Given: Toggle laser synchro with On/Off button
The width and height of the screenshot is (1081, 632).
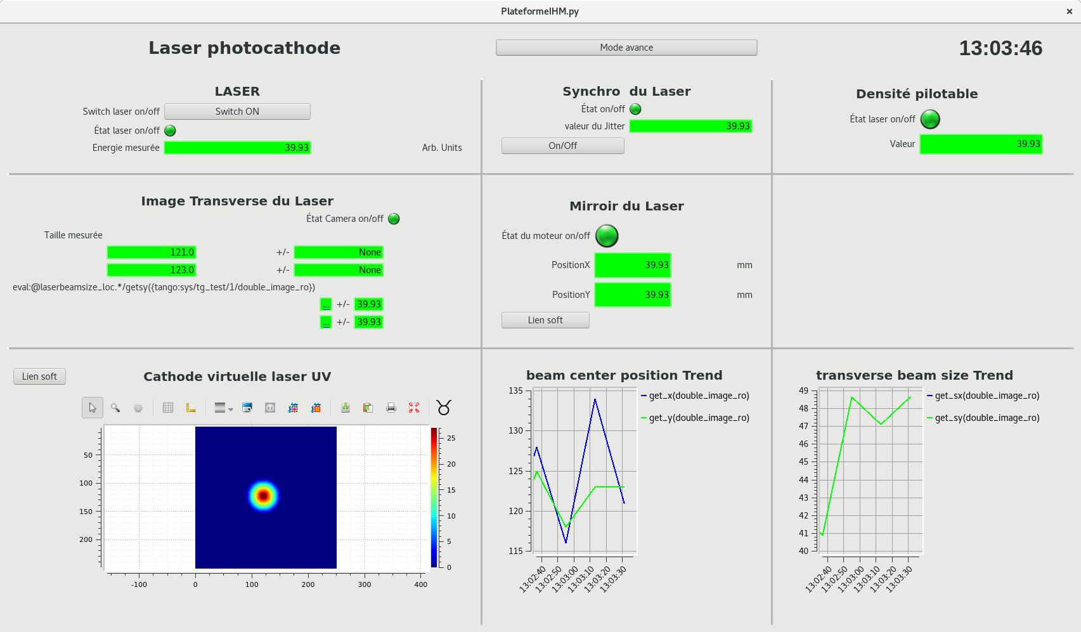Looking at the screenshot, I should click(x=562, y=146).
